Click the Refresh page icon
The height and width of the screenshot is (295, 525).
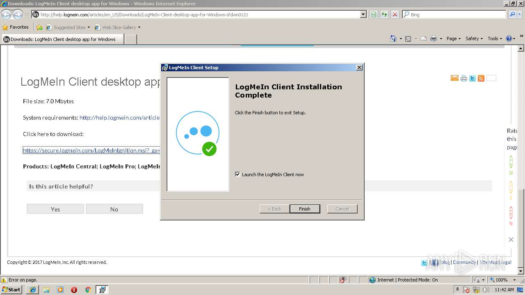tap(384, 14)
